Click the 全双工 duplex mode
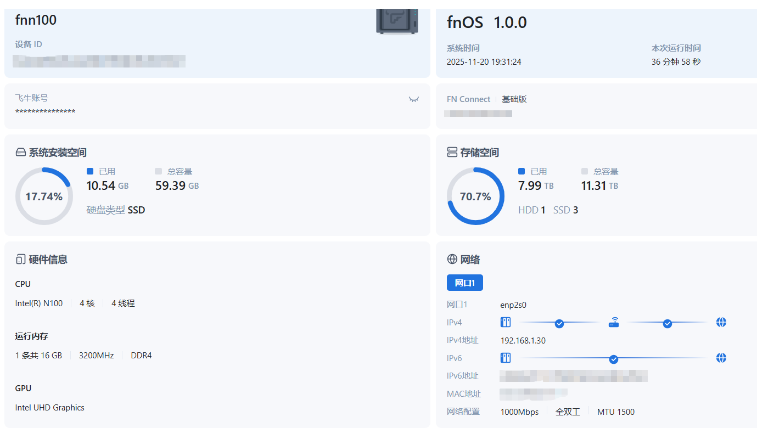The width and height of the screenshot is (757, 439). [x=568, y=412]
